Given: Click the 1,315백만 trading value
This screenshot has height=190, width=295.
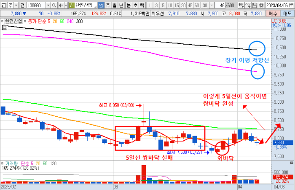Looking at the screenshot, I should [140, 13].
